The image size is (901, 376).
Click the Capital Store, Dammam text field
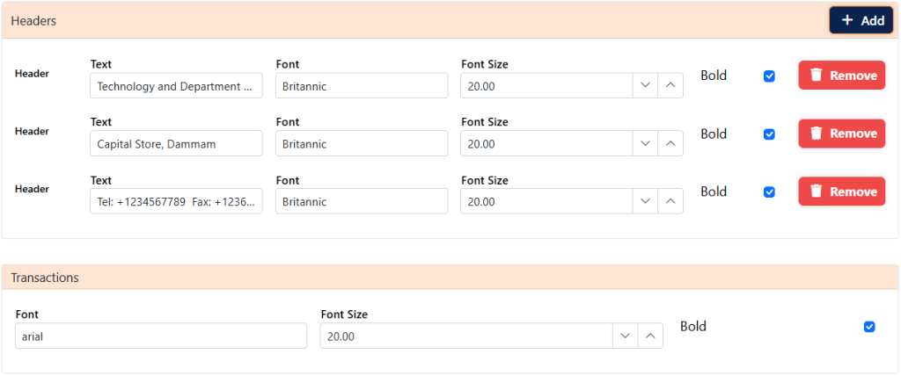coord(176,144)
